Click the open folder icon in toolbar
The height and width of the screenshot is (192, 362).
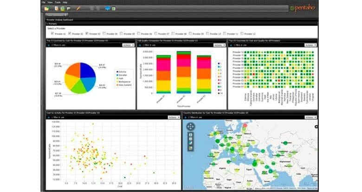(46, 9)
